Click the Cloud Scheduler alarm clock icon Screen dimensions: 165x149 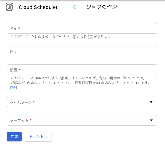(9, 7)
